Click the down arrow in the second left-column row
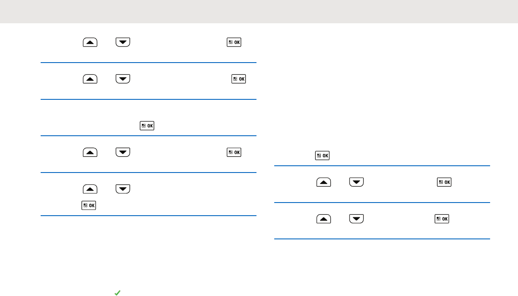 123,79
